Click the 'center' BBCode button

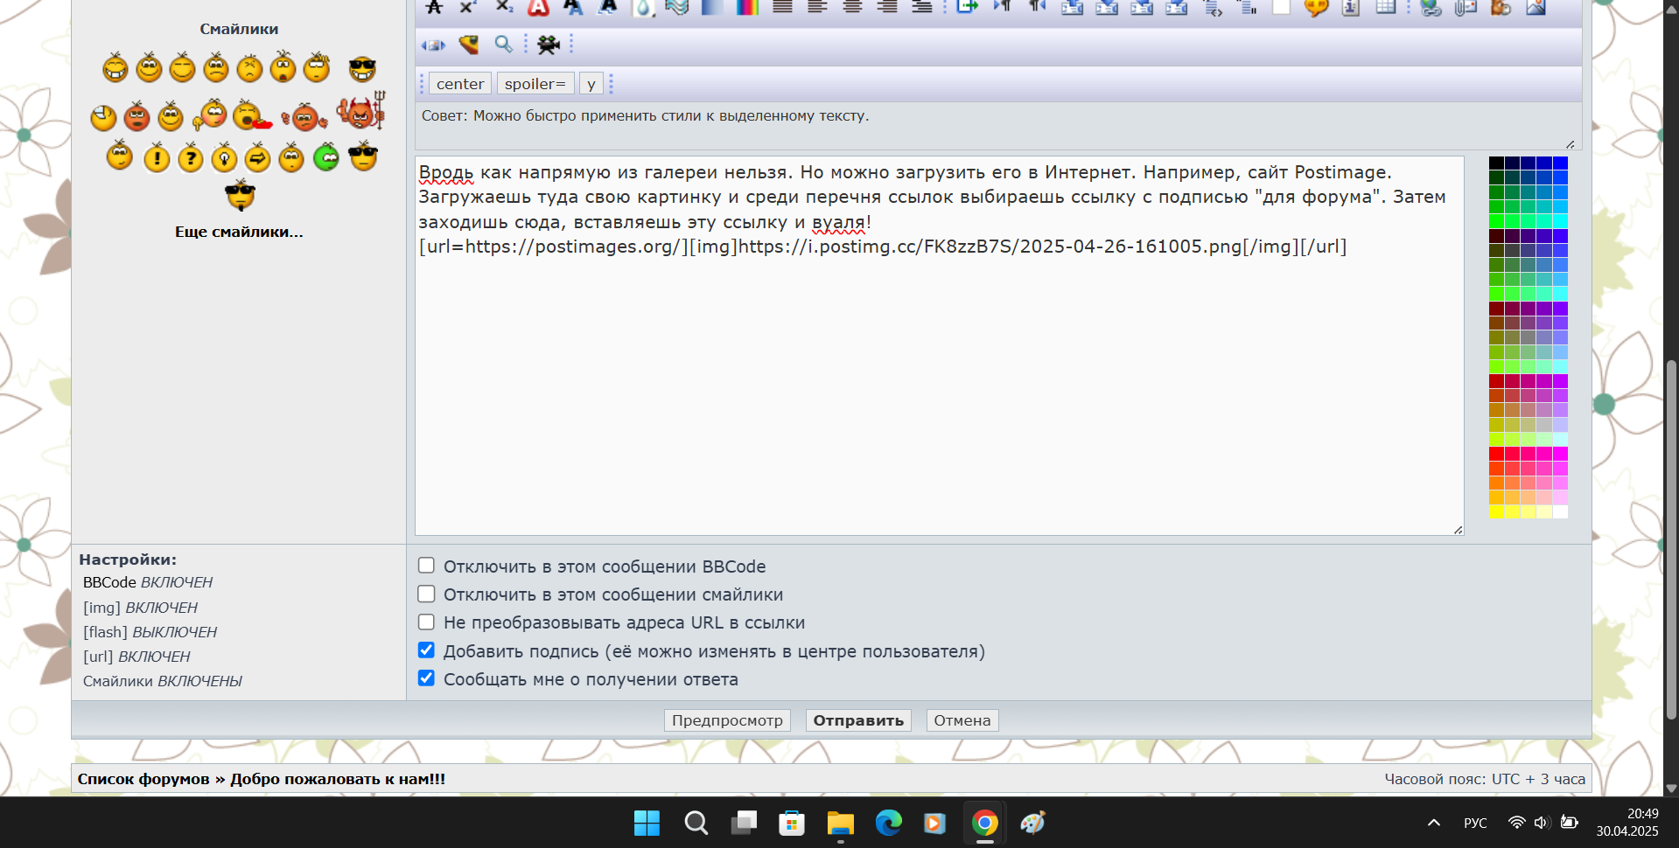coord(460,84)
